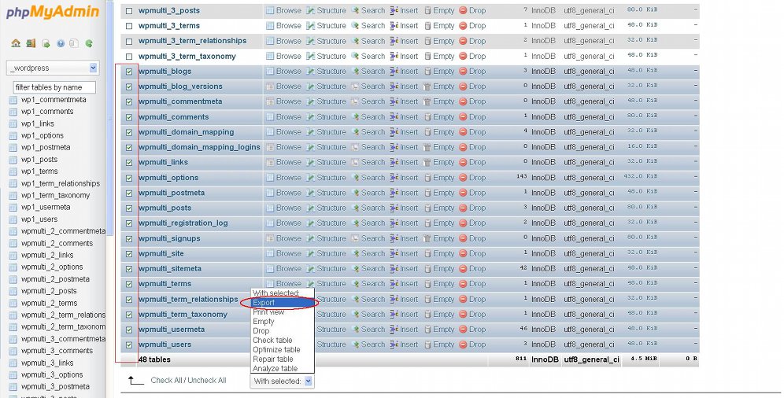784x398 pixels.
Task: Click Uncheck All link
Action: (x=207, y=380)
